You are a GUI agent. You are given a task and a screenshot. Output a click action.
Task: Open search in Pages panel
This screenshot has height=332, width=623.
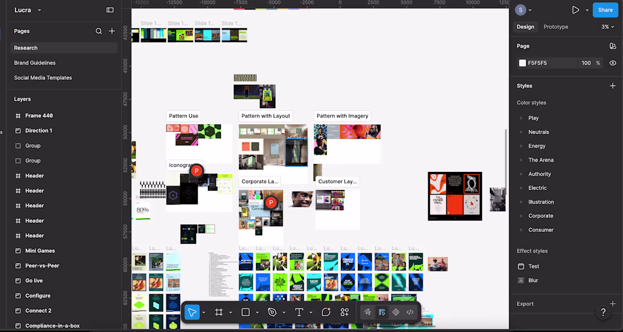(99, 31)
